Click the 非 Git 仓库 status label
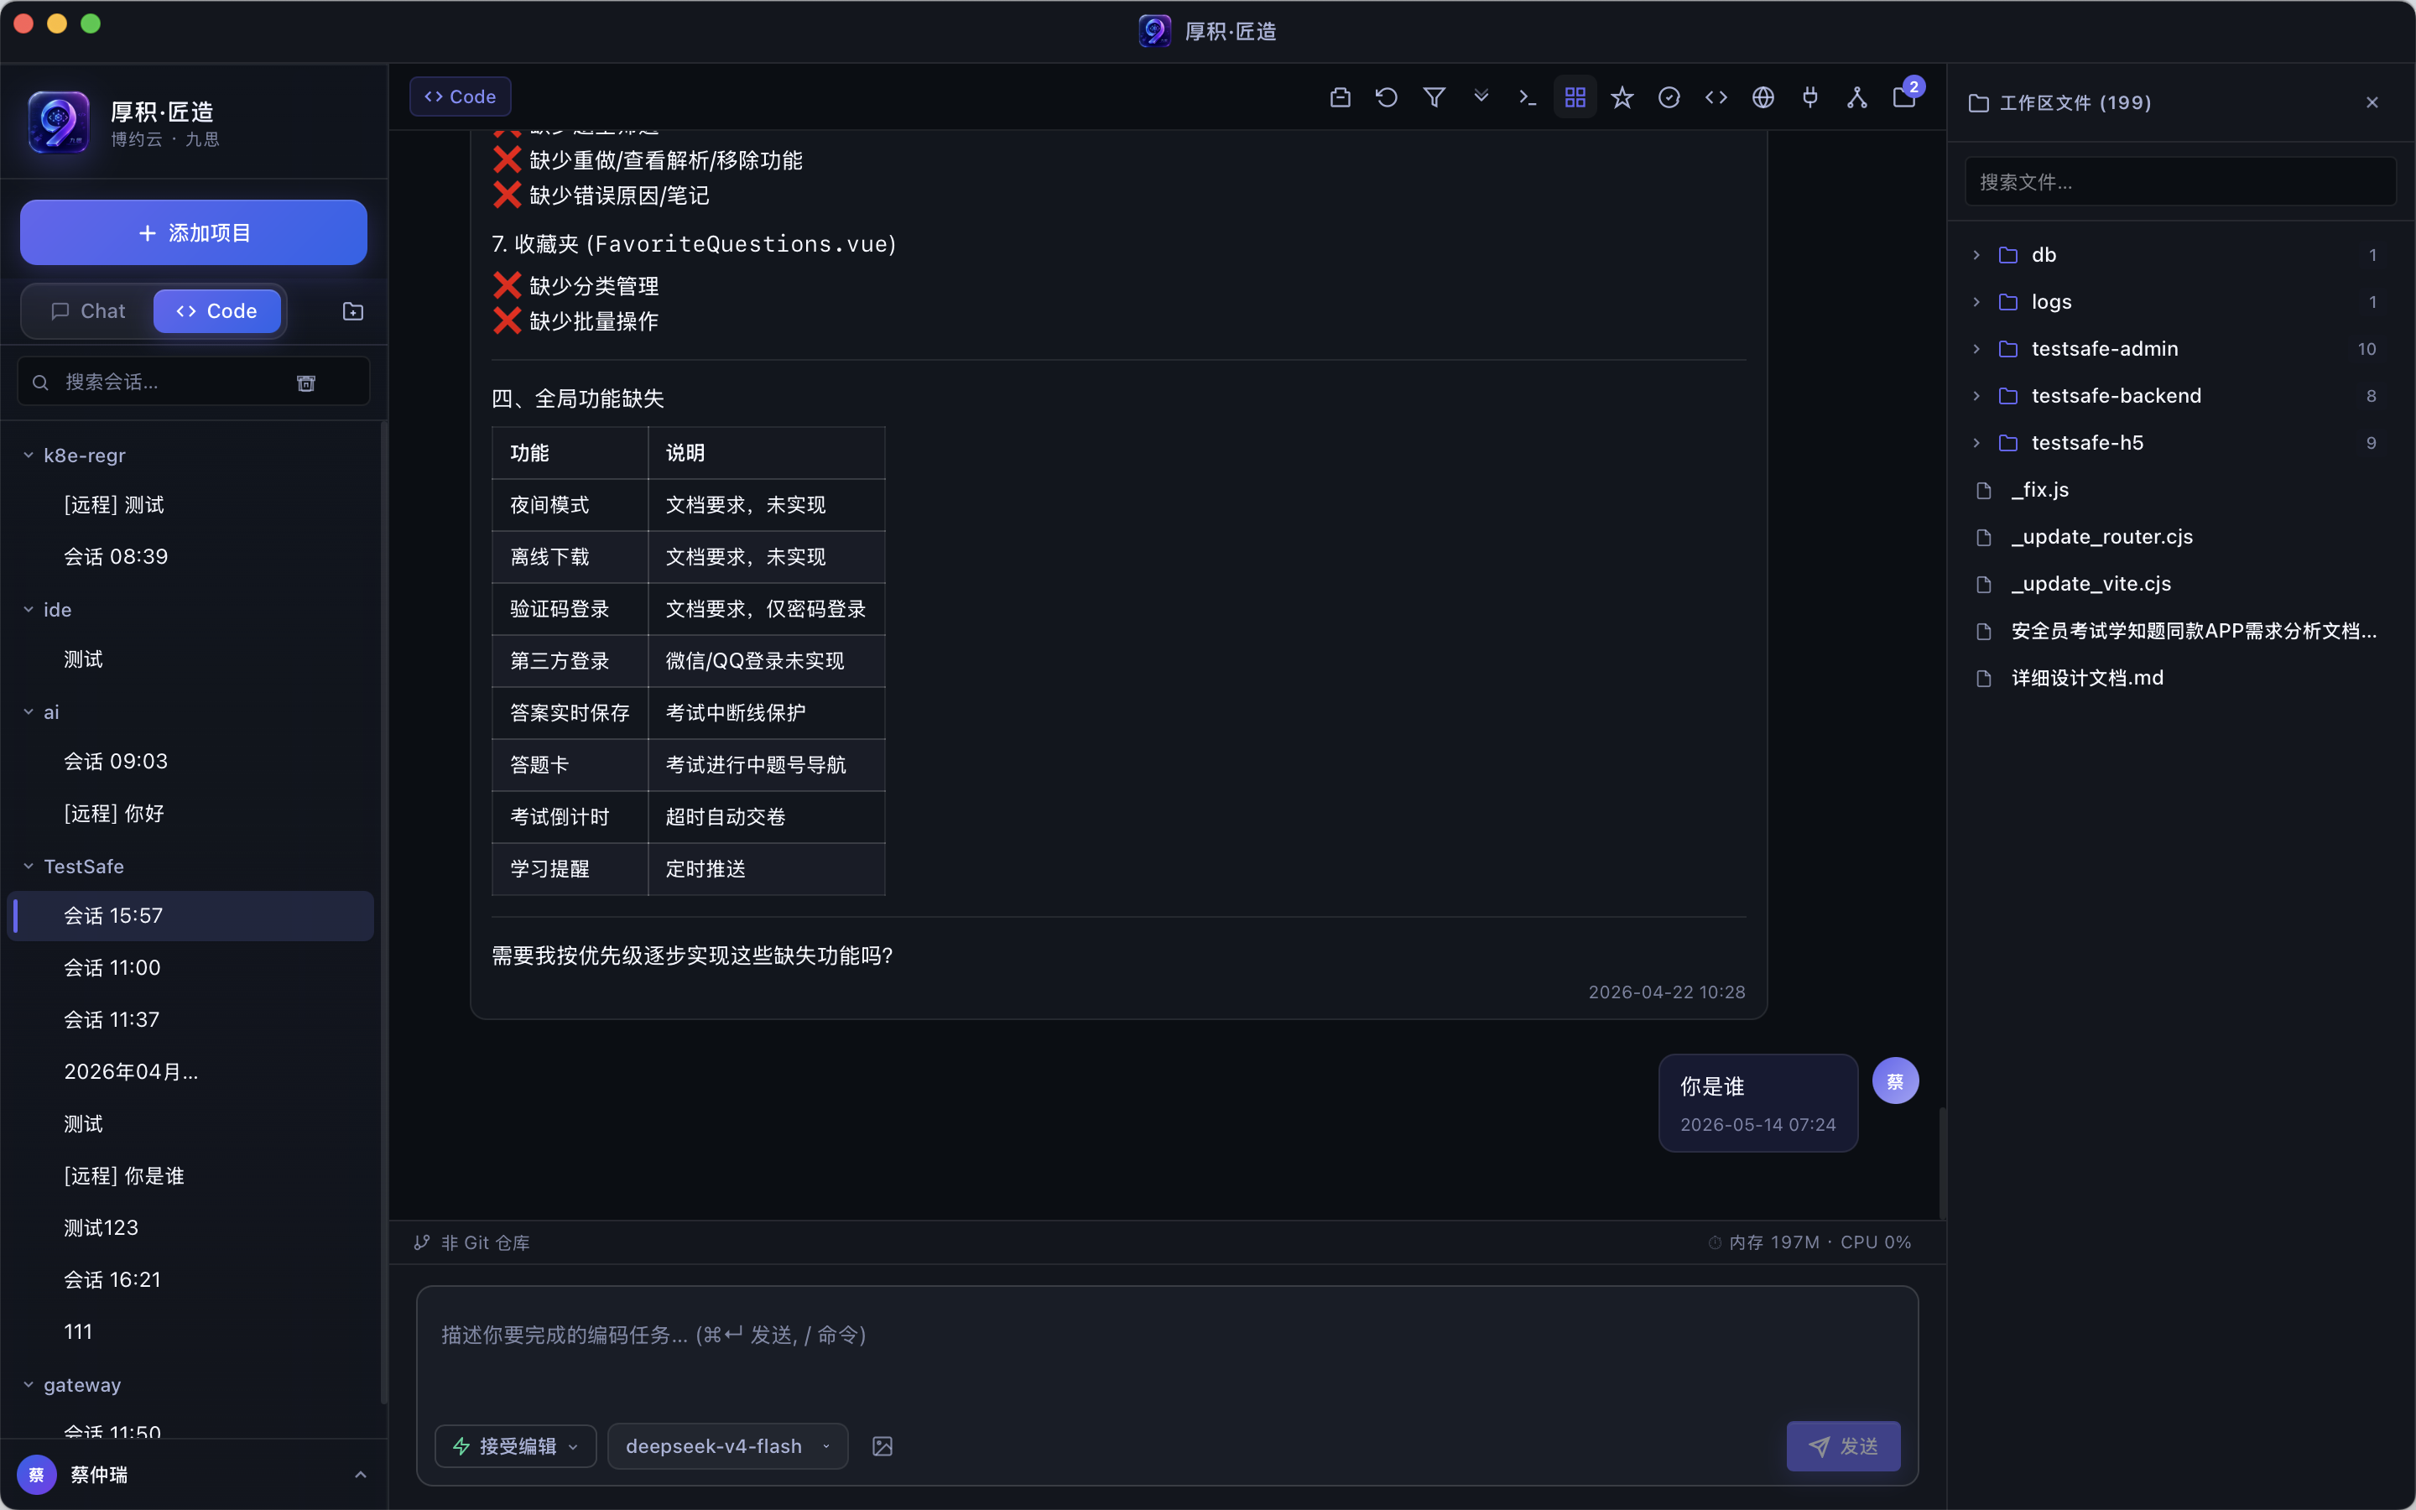The height and width of the screenshot is (1510, 2416). [x=485, y=1242]
